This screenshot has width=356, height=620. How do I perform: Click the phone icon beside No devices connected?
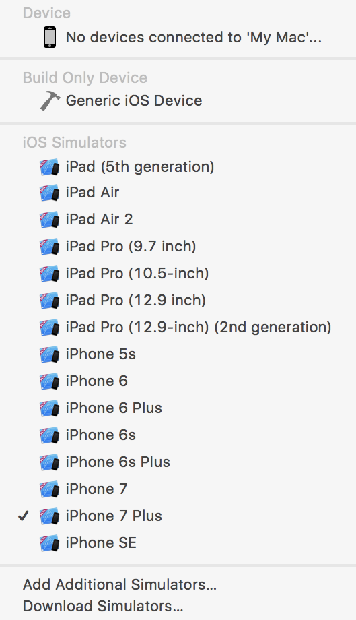50,38
